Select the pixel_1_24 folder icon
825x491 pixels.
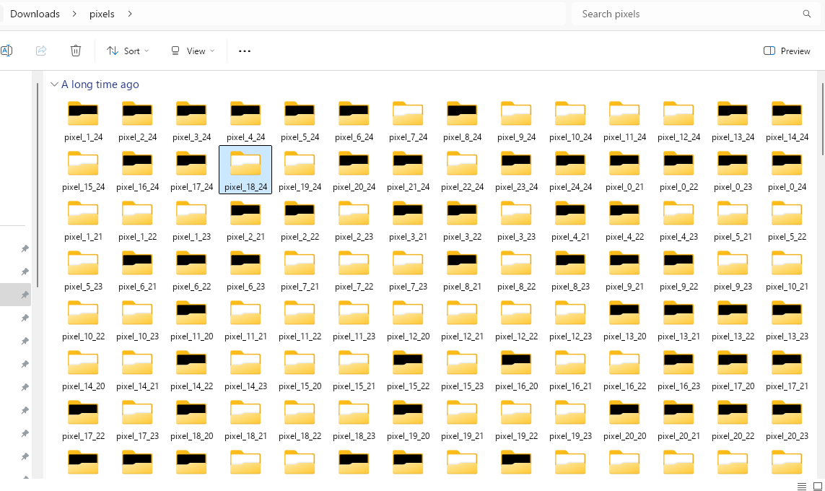coord(83,113)
